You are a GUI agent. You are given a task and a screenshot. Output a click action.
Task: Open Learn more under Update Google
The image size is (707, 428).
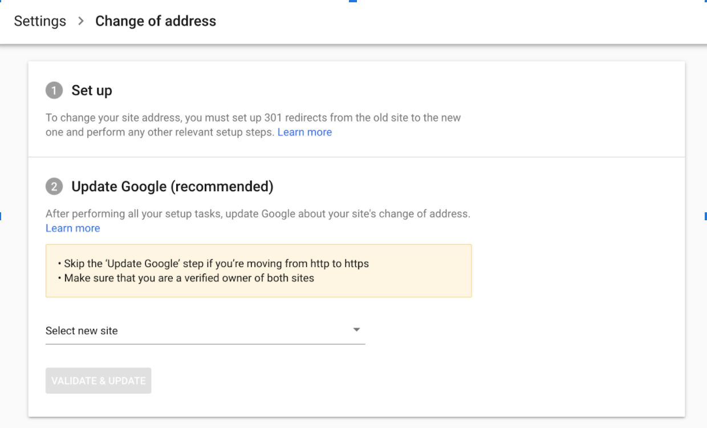[73, 228]
